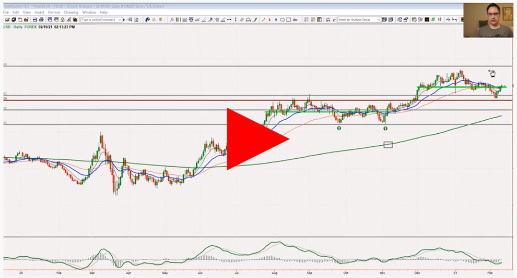Click the green bars toolbar icon

click(x=433, y=20)
